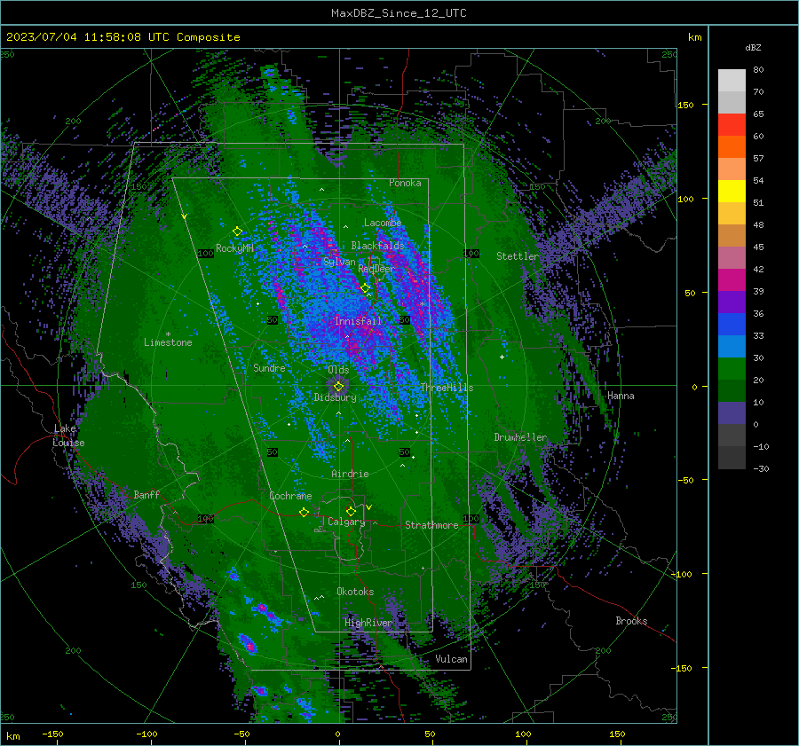Image resolution: width=799 pixels, height=746 pixels.
Task: Click the Calgary city label
Action: point(346,522)
